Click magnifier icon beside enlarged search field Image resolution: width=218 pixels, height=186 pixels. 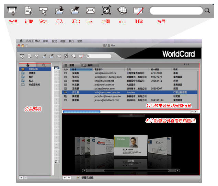pyautogui.click(x=207, y=10)
